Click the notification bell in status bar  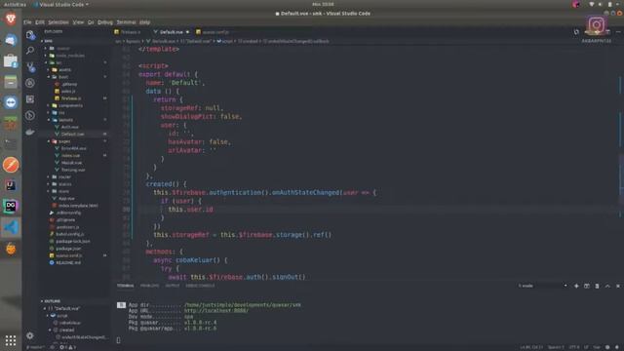tap(617, 347)
